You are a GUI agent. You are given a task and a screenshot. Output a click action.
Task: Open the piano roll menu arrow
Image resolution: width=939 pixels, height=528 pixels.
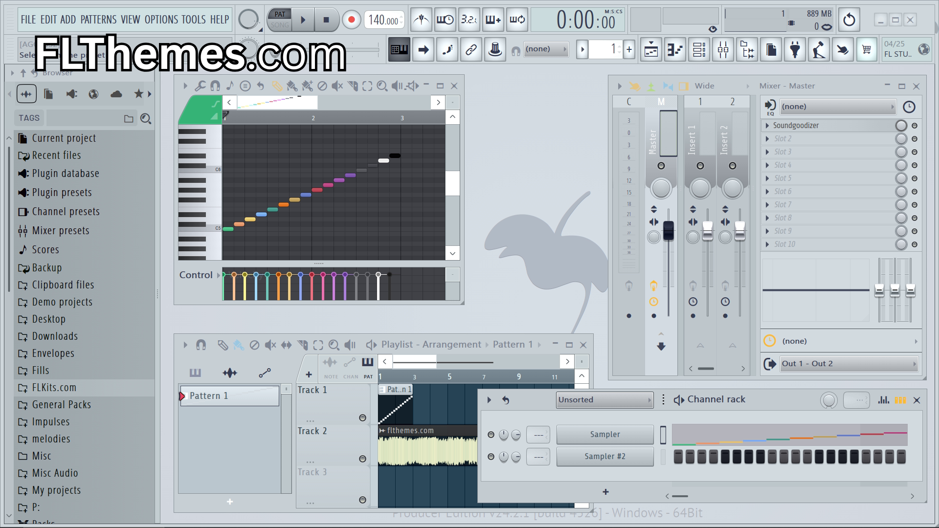[185, 87]
